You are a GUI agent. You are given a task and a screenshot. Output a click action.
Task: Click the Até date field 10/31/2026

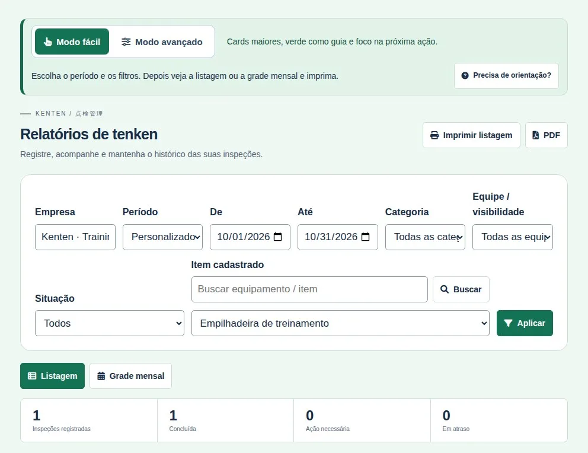(338, 237)
